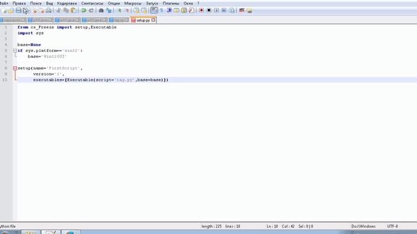This screenshot has height=234, width=417.
Task: Click the Dos\Windows line ending status field
Action: [x=364, y=226]
